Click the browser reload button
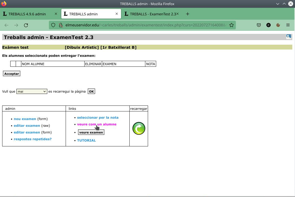Screen dimensions: 295x197 coord(26,25)
